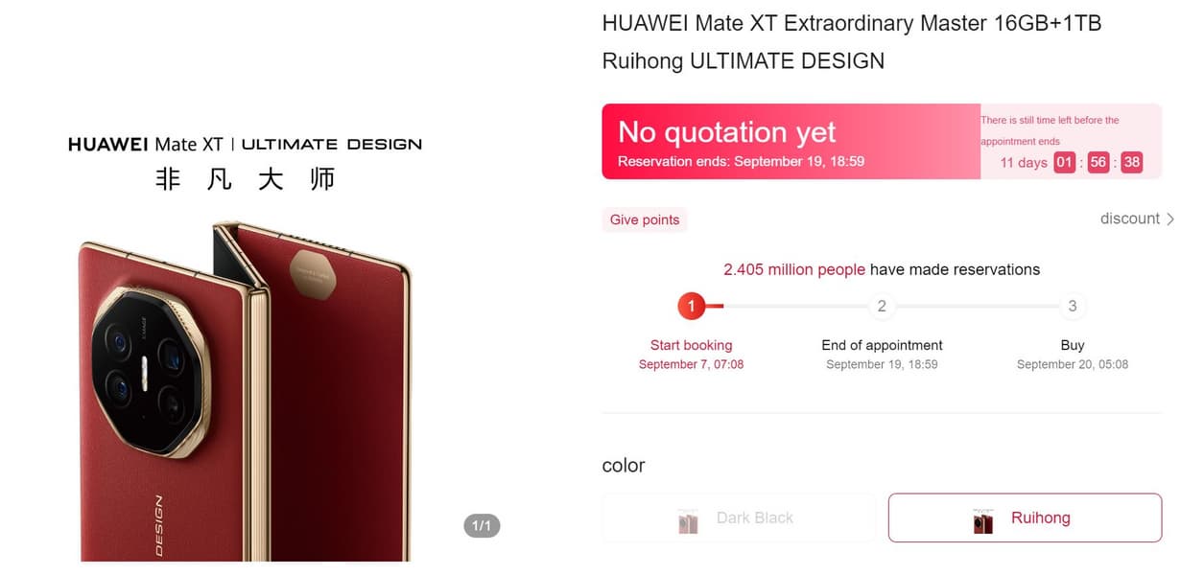1204x575 pixels.
Task: Click the Dark Black phone thumbnail icon
Action: click(x=688, y=520)
